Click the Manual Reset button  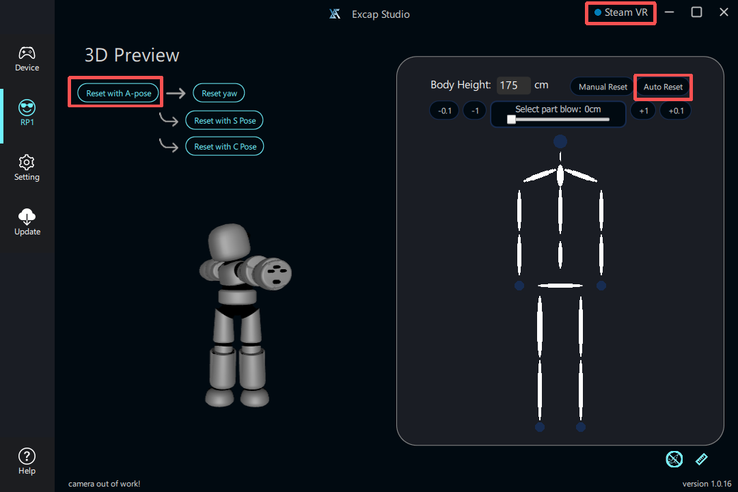click(x=602, y=87)
